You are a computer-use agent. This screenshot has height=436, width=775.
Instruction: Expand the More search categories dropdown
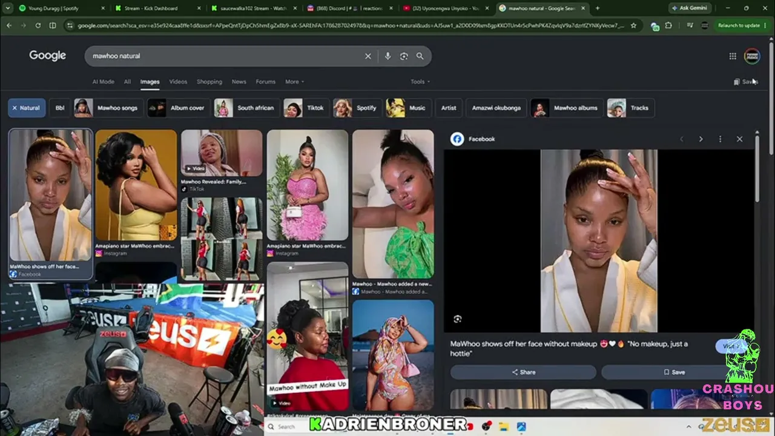pyautogui.click(x=294, y=82)
